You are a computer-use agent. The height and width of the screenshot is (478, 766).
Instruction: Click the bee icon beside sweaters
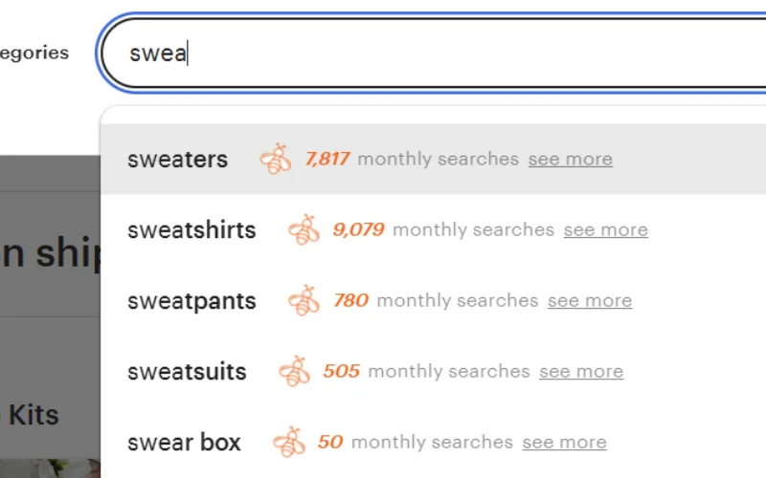276,159
